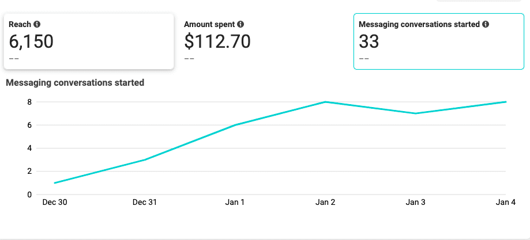Select the Reach metric card
Viewport: 530px width, 240px height.
pyautogui.click(x=89, y=41)
